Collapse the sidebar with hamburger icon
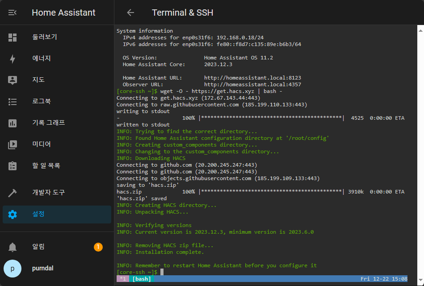Screen dimensions: 424x286 click(x=13, y=13)
